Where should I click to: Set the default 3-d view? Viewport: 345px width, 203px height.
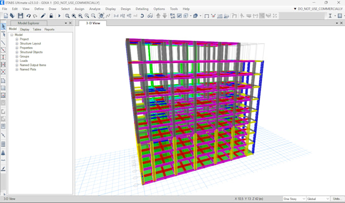[116, 16]
